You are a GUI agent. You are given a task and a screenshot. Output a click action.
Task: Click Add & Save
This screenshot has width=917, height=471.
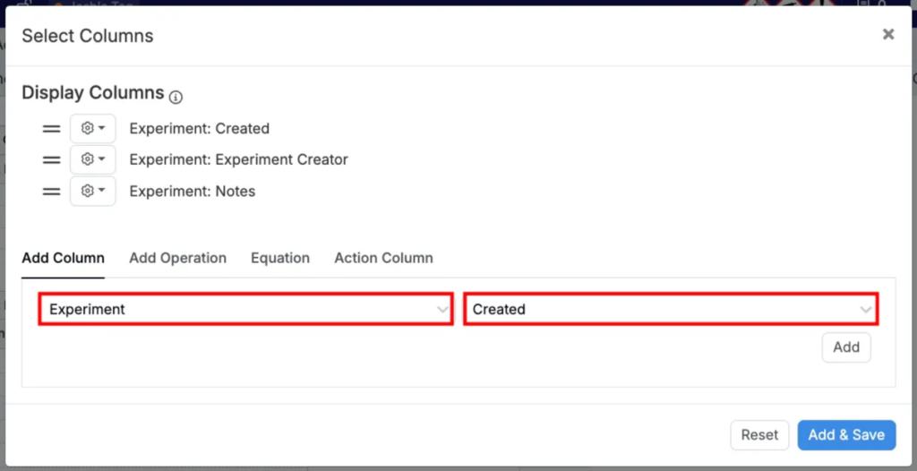846,435
